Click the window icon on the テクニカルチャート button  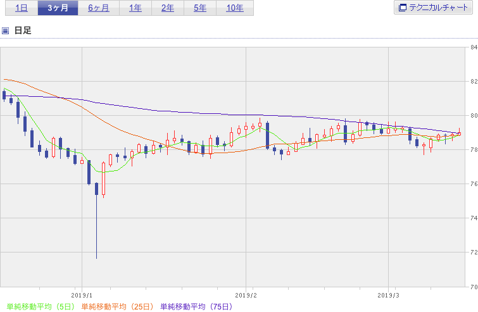[403, 8]
